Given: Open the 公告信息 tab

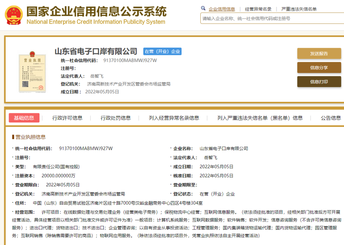Looking at the screenshot, I should 331,118.
